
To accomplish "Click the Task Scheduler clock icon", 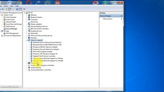I will pyautogui.click(x=5, y=17).
